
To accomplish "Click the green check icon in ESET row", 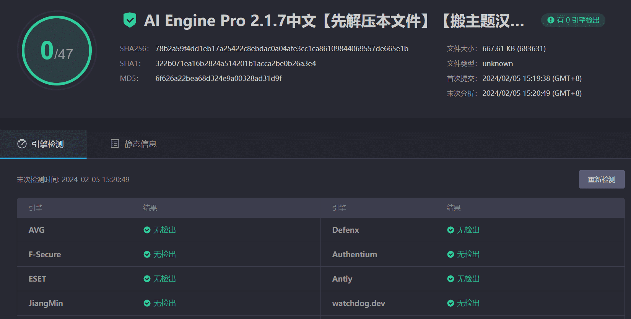I will pyautogui.click(x=147, y=279).
